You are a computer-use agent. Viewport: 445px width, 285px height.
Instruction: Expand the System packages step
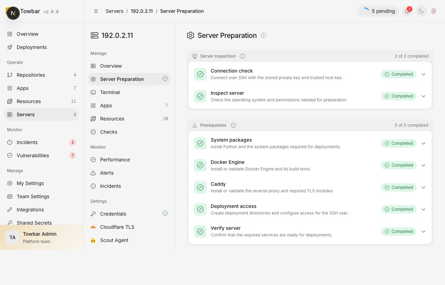[423, 143]
